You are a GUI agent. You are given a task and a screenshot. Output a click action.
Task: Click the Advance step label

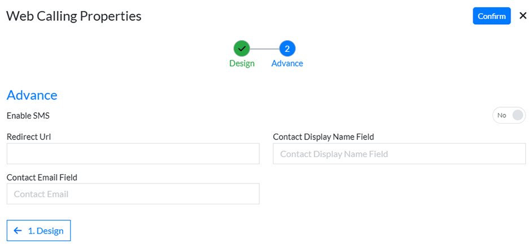(287, 63)
